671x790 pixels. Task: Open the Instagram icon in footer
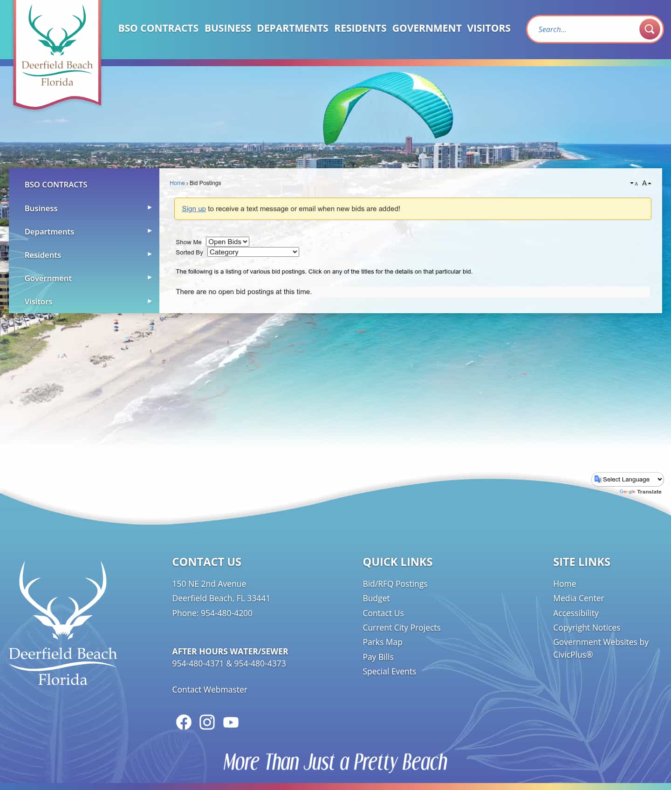click(x=207, y=722)
